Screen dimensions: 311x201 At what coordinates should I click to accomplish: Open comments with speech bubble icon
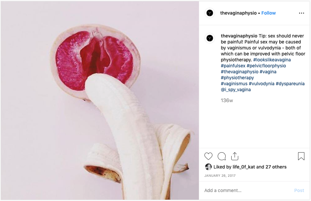point(222,156)
